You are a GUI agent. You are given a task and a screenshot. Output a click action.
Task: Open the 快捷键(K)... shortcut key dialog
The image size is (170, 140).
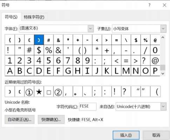point(51,120)
